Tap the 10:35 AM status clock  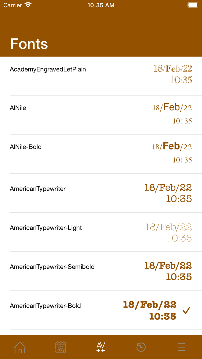(101, 5)
